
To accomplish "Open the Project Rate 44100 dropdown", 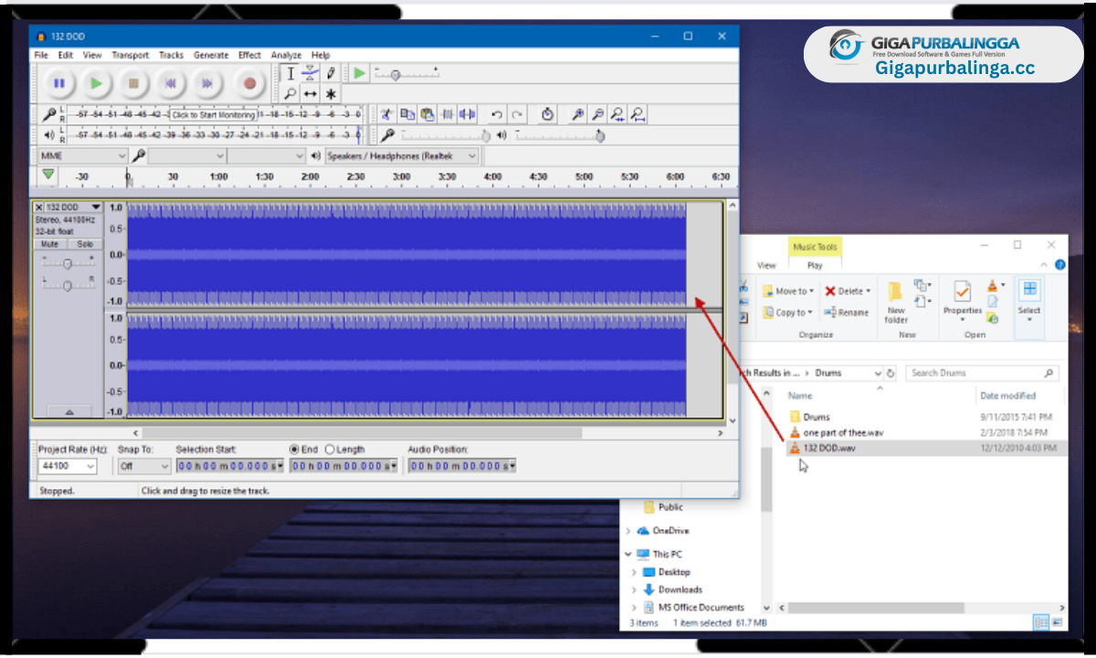I will [x=68, y=466].
